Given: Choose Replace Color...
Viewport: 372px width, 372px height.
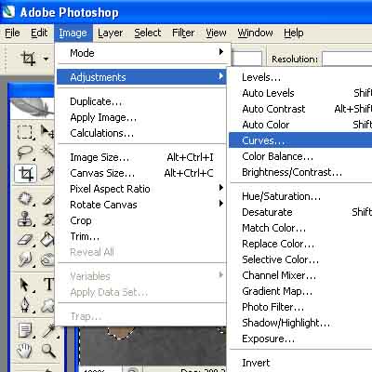Looking at the screenshot, I should (x=300, y=244).
